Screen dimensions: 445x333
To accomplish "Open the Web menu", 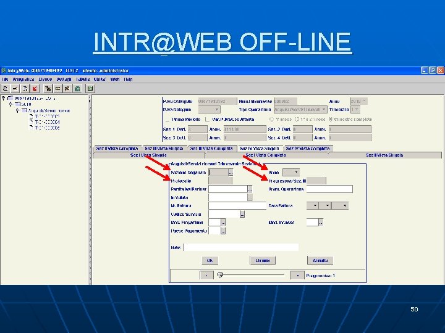I will 115,80.
